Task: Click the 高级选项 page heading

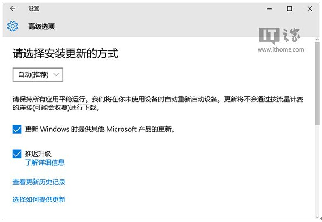Action: pyautogui.click(x=41, y=27)
